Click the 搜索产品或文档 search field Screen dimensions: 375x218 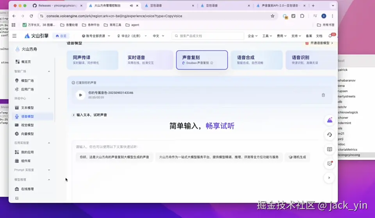point(208,36)
